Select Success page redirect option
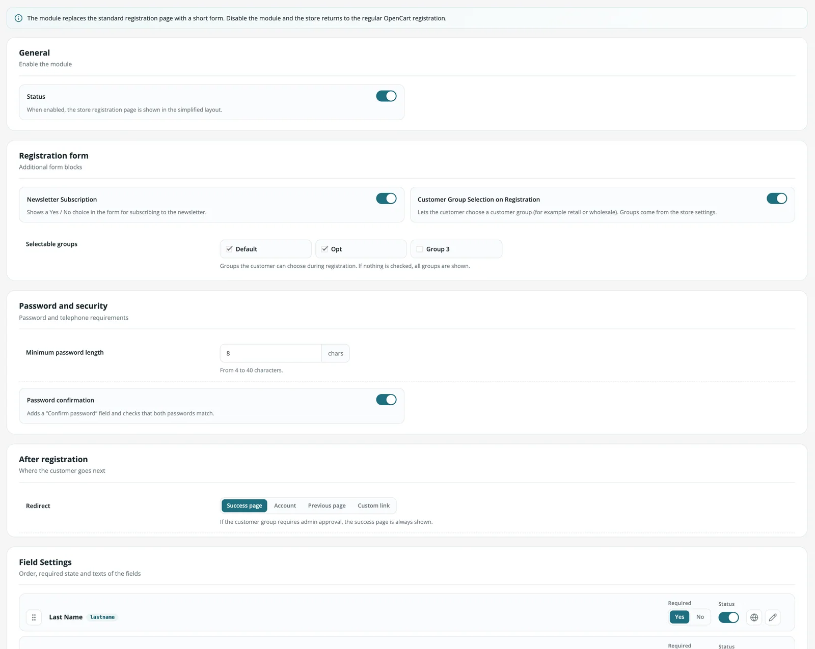Viewport: 815px width, 649px height. coord(244,505)
